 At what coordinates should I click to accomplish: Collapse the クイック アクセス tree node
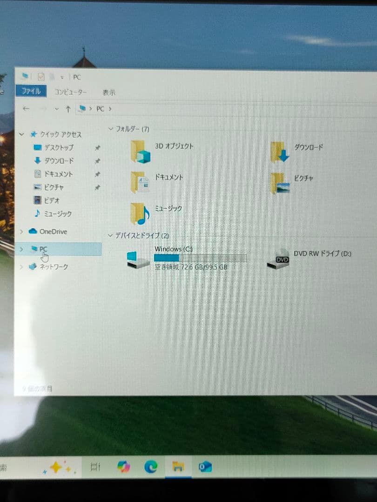22,134
